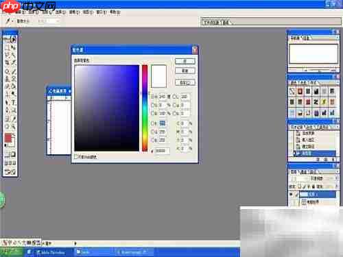
Task: Click the color picker hue rainbow strip
Action: (x=145, y=108)
